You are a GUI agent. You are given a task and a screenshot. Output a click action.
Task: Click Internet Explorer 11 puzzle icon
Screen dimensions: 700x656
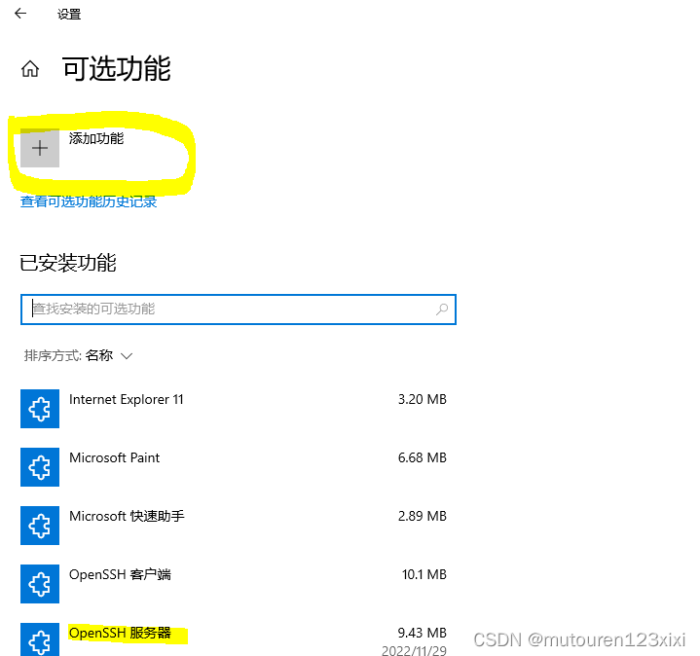[x=40, y=409]
